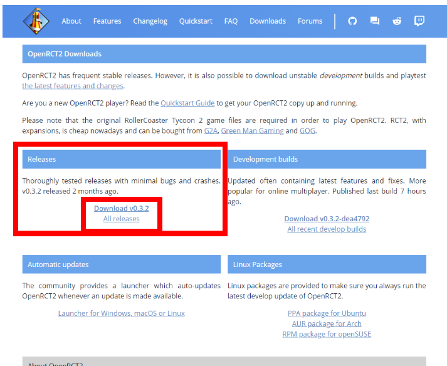Go to the About page
Image resolution: width=447 pixels, height=366 pixels.
tap(71, 21)
